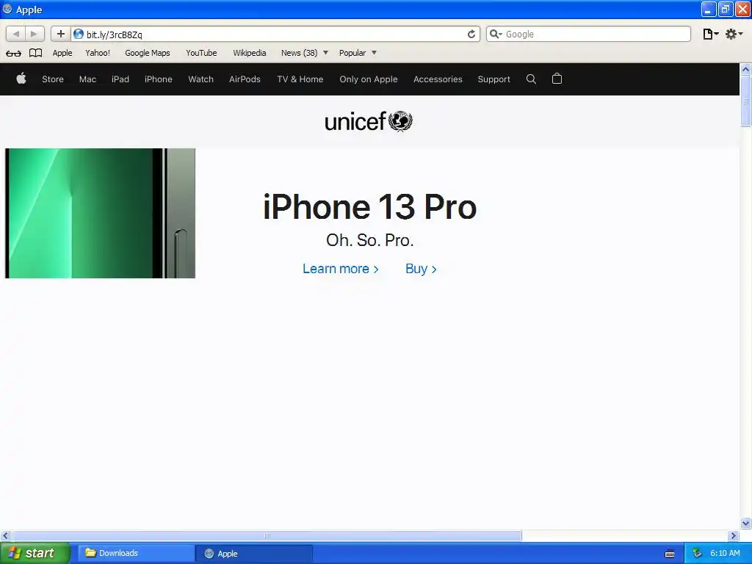Go to the iPad section
The width and height of the screenshot is (752, 564).
(x=120, y=79)
